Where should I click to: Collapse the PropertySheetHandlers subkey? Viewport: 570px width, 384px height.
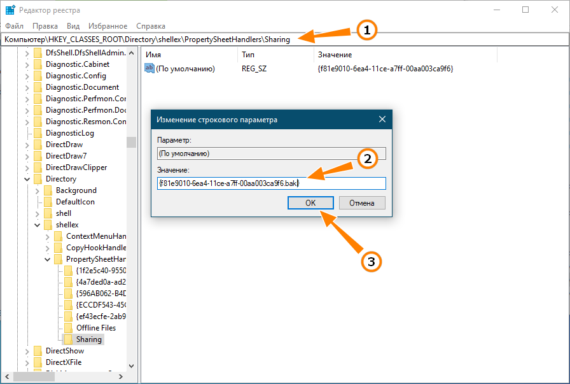click(x=47, y=260)
